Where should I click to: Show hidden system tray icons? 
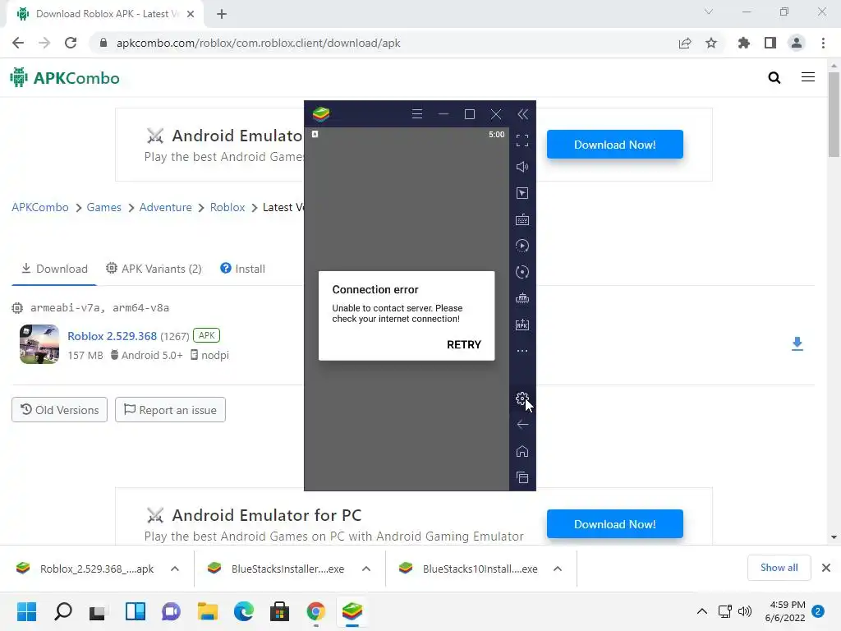click(x=701, y=611)
